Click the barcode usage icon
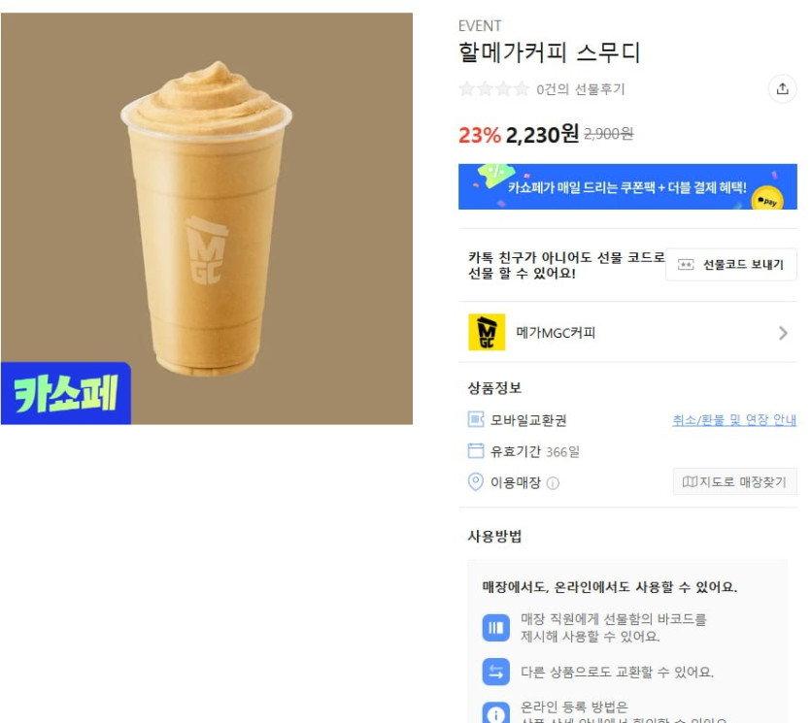 pos(495,627)
